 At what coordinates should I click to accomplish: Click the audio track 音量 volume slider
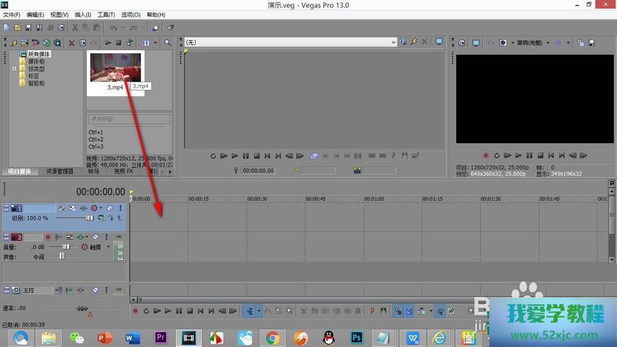click(x=65, y=246)
